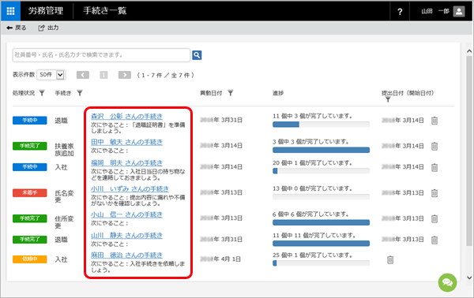Open 福岡 明夫 さんの手続き link
This screenshot has width=474, height=298.
[126, 163]
